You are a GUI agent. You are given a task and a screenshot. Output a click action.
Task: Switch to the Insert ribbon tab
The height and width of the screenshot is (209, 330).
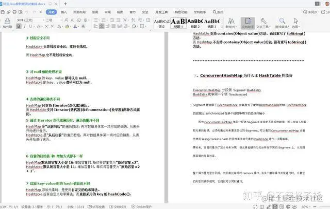[63, 12]
